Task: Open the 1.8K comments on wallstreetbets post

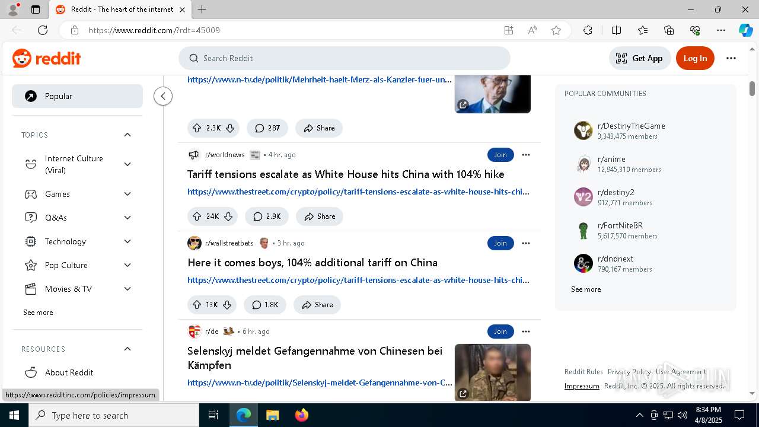Action: (x=265, y=305)
